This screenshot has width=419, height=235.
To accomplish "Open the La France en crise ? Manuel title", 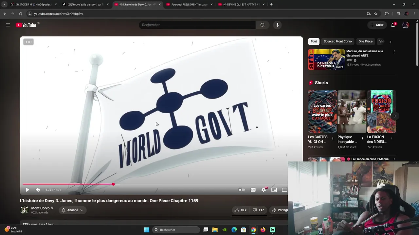I will pyautogui.click(x=370, y=159).
